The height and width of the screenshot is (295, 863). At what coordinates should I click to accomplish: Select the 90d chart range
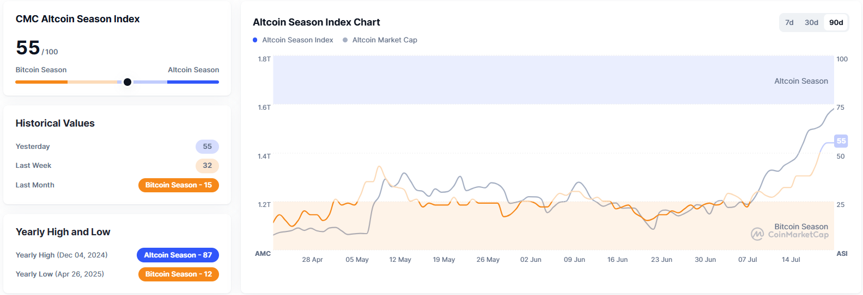(836, 22)
